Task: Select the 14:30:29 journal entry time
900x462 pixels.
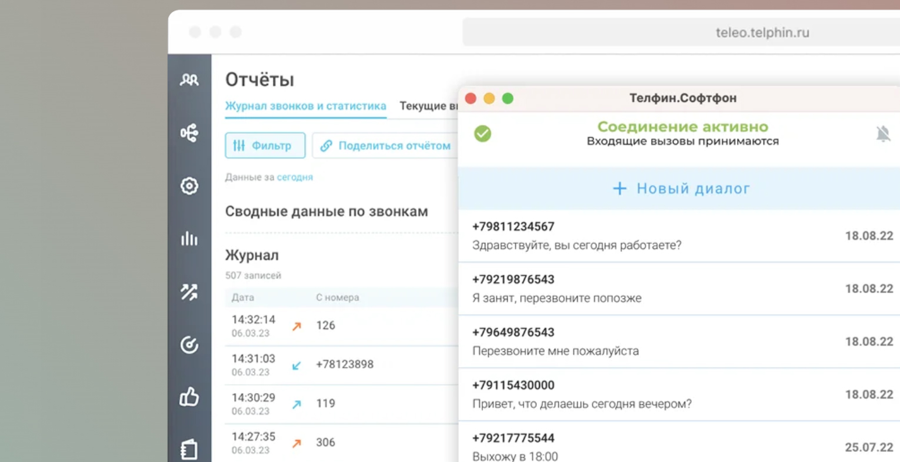Action: (254, 397)
